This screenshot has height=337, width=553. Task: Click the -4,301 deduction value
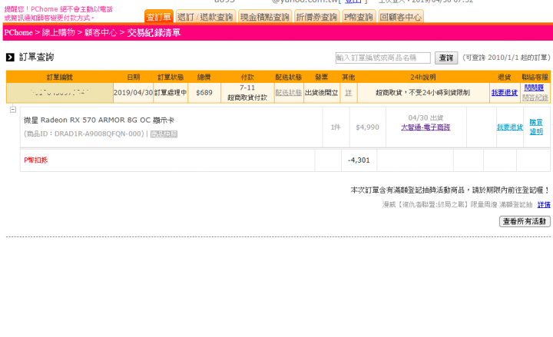click(x=359, y=160)
